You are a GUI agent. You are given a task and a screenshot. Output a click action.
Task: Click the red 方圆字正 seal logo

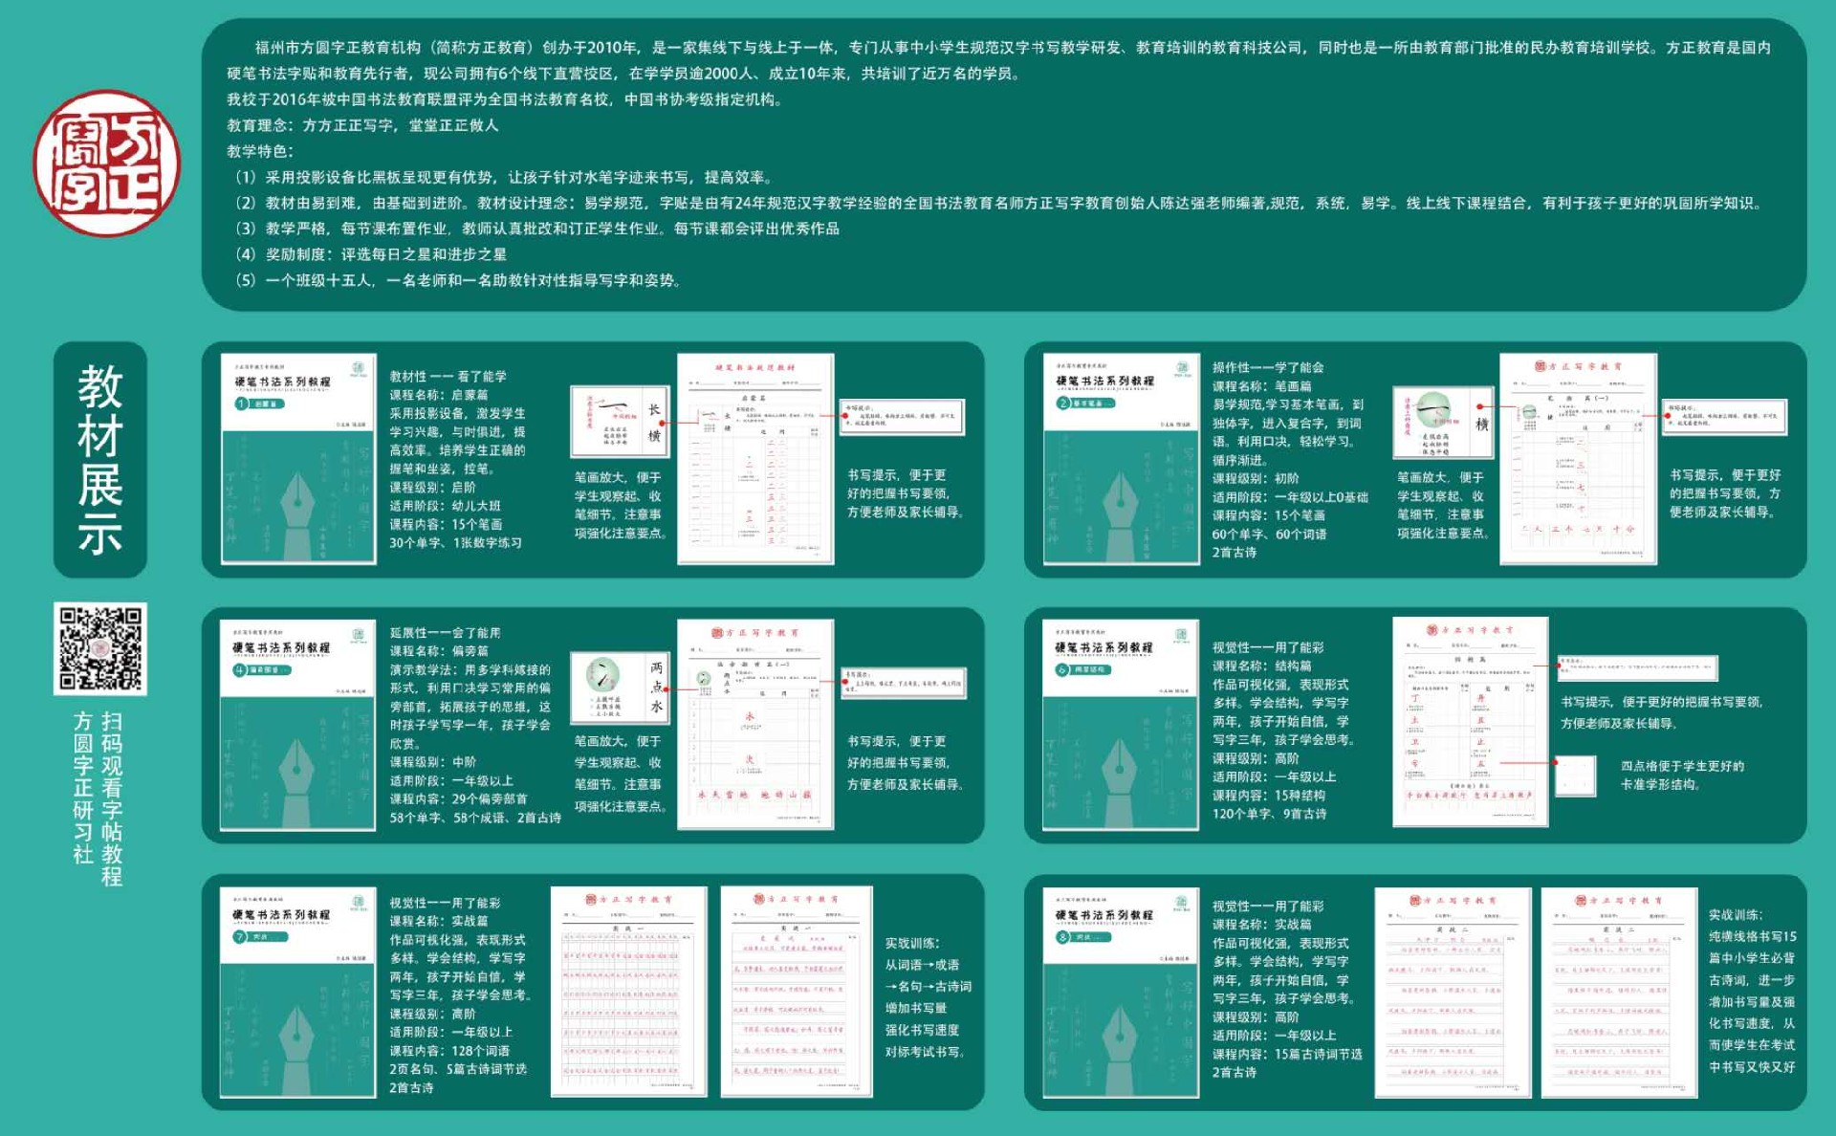point(107,164)
